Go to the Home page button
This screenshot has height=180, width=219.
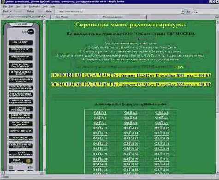click(48, 12)
